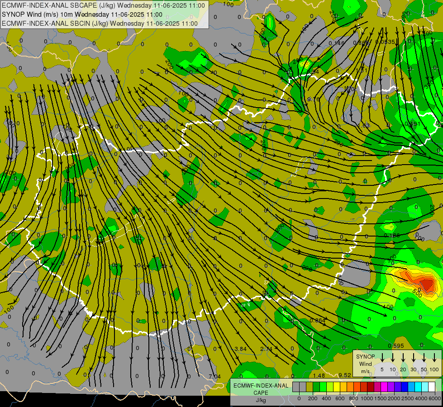This screenshot has height=407, width=443.
Task: Click the J/kg unit label
Action: click(x=261, y=400)
